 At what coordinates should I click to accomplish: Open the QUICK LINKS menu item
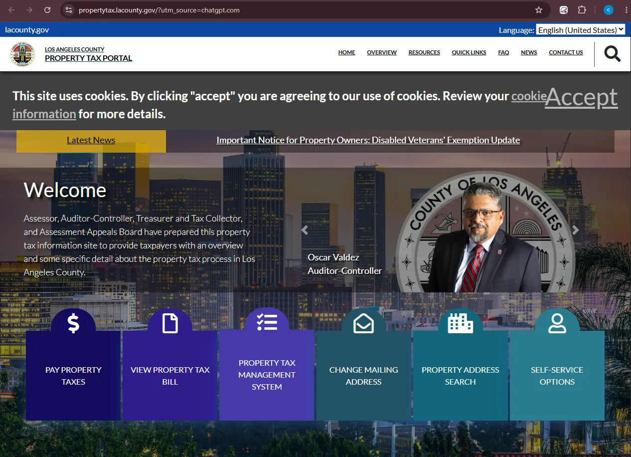pyautogui.click(x=469, y=52)
